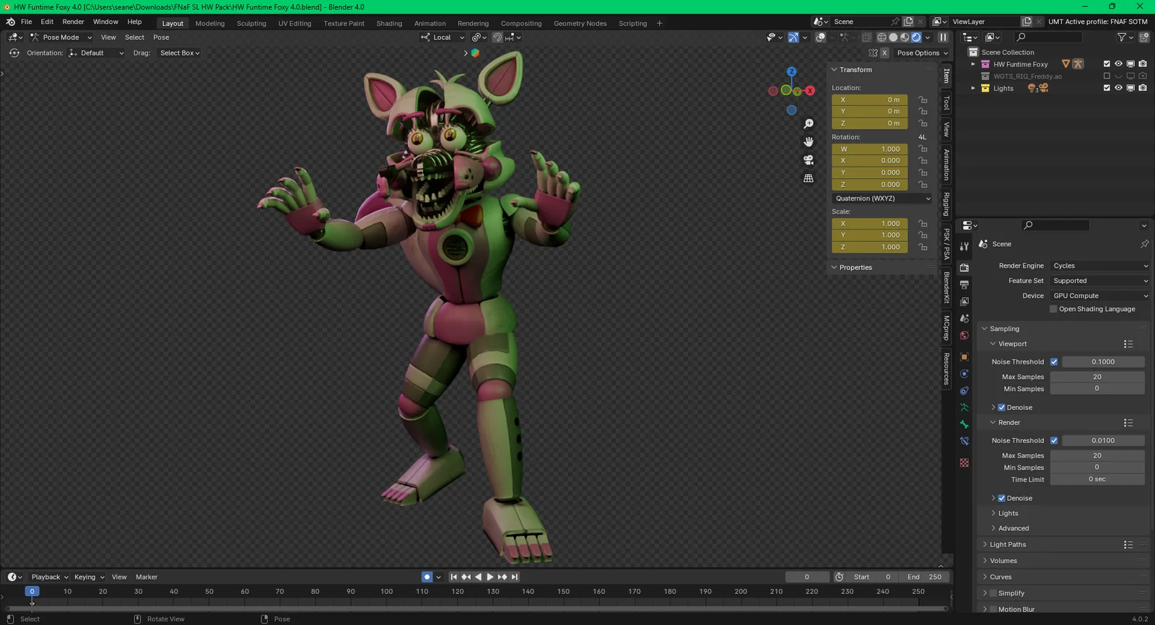
Task: Expand the HW Funtime Foxy collection
Action: pyautogui.click(x=973, y=64)
